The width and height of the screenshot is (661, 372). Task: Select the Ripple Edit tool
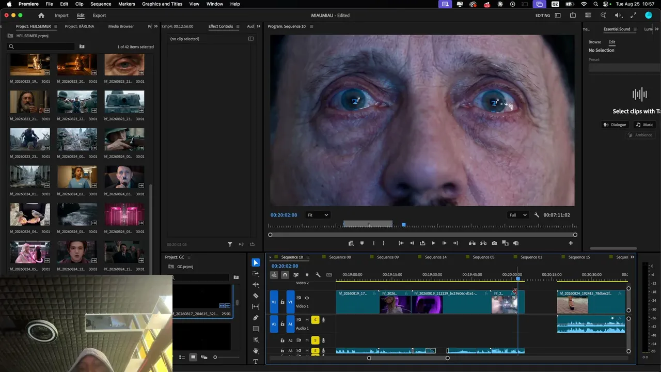(x=256, y=285)
